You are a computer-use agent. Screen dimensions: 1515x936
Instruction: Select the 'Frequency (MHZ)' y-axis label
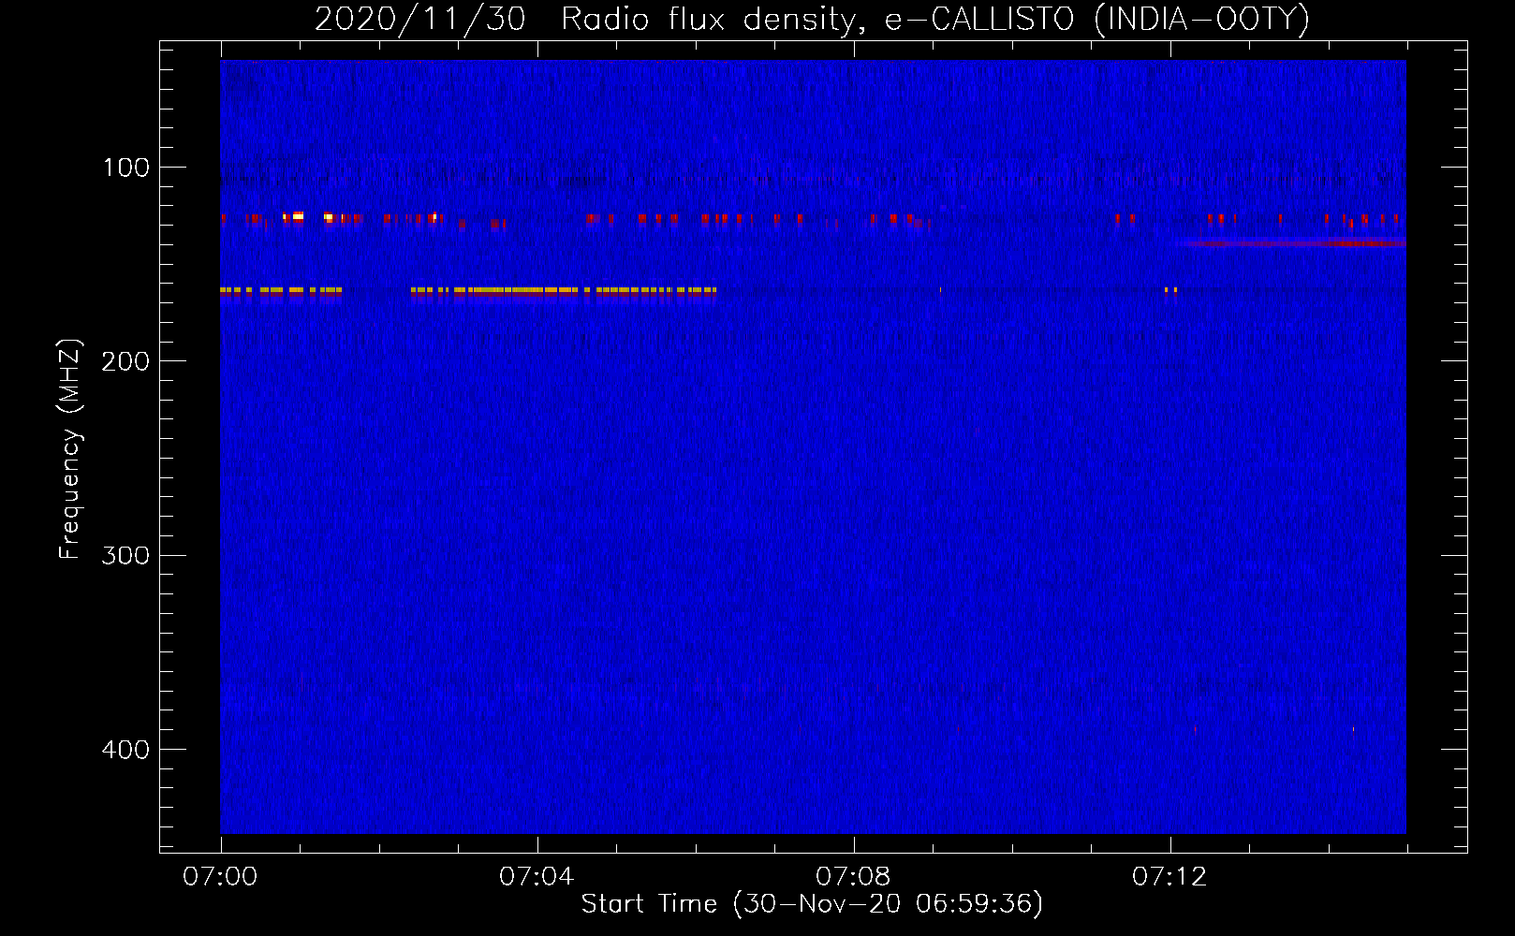click(x=70, y=448)
